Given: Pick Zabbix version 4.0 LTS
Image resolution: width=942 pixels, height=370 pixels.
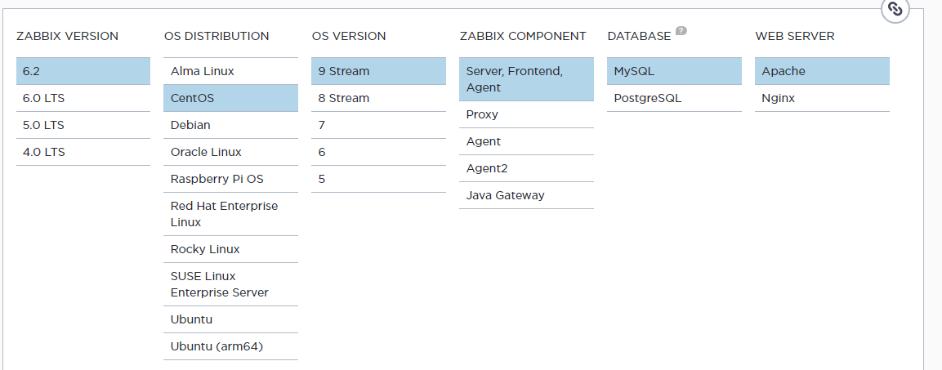Looking at the screenshot, I should click(83, 152).
